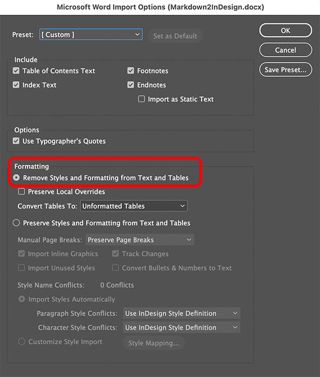
Task: Uncheck the Footnotes checkbox
Action: coord(130,71)
